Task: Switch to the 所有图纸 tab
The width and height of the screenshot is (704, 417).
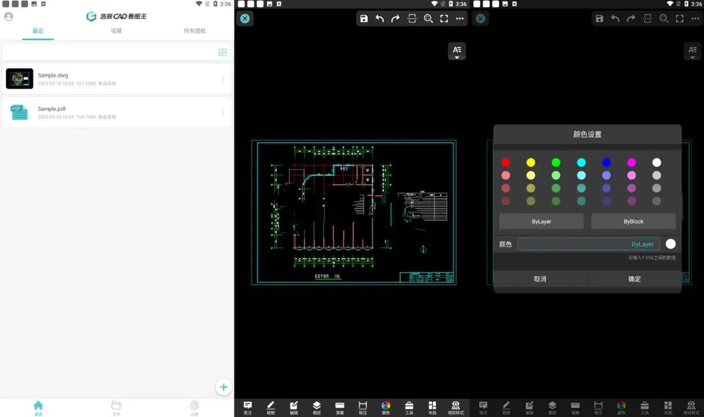Action: click(195, 31)
